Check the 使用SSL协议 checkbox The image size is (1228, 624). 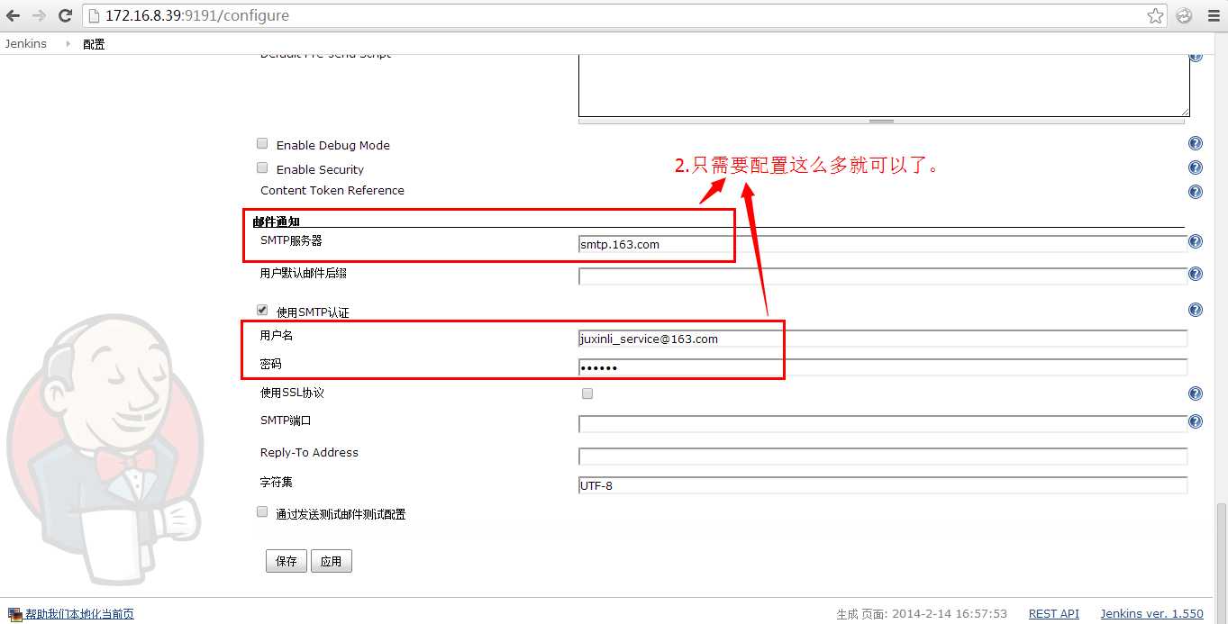tap(587, 393)
